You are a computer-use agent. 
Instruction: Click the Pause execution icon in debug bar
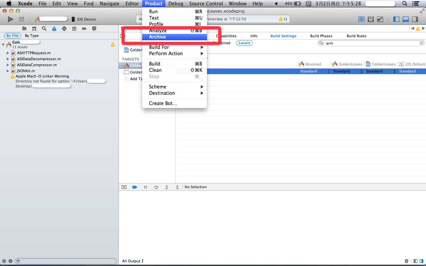pos(145,187)
